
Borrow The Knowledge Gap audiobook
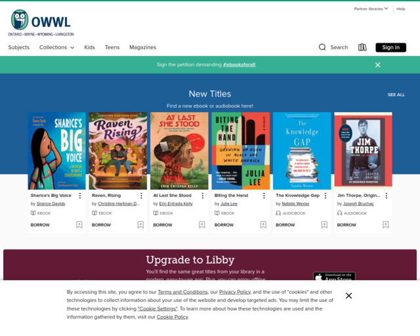click(285, 225)
